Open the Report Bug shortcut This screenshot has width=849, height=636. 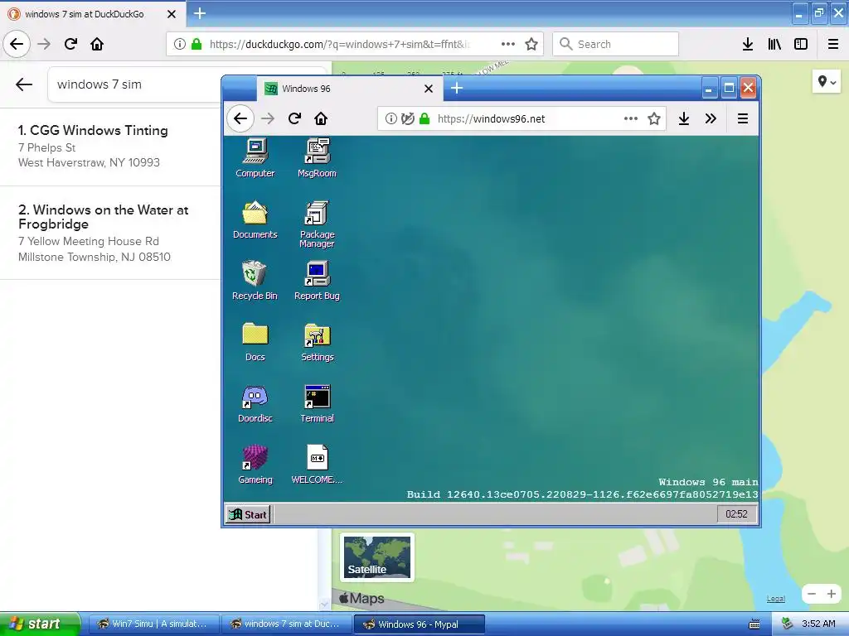pos(317,280)
